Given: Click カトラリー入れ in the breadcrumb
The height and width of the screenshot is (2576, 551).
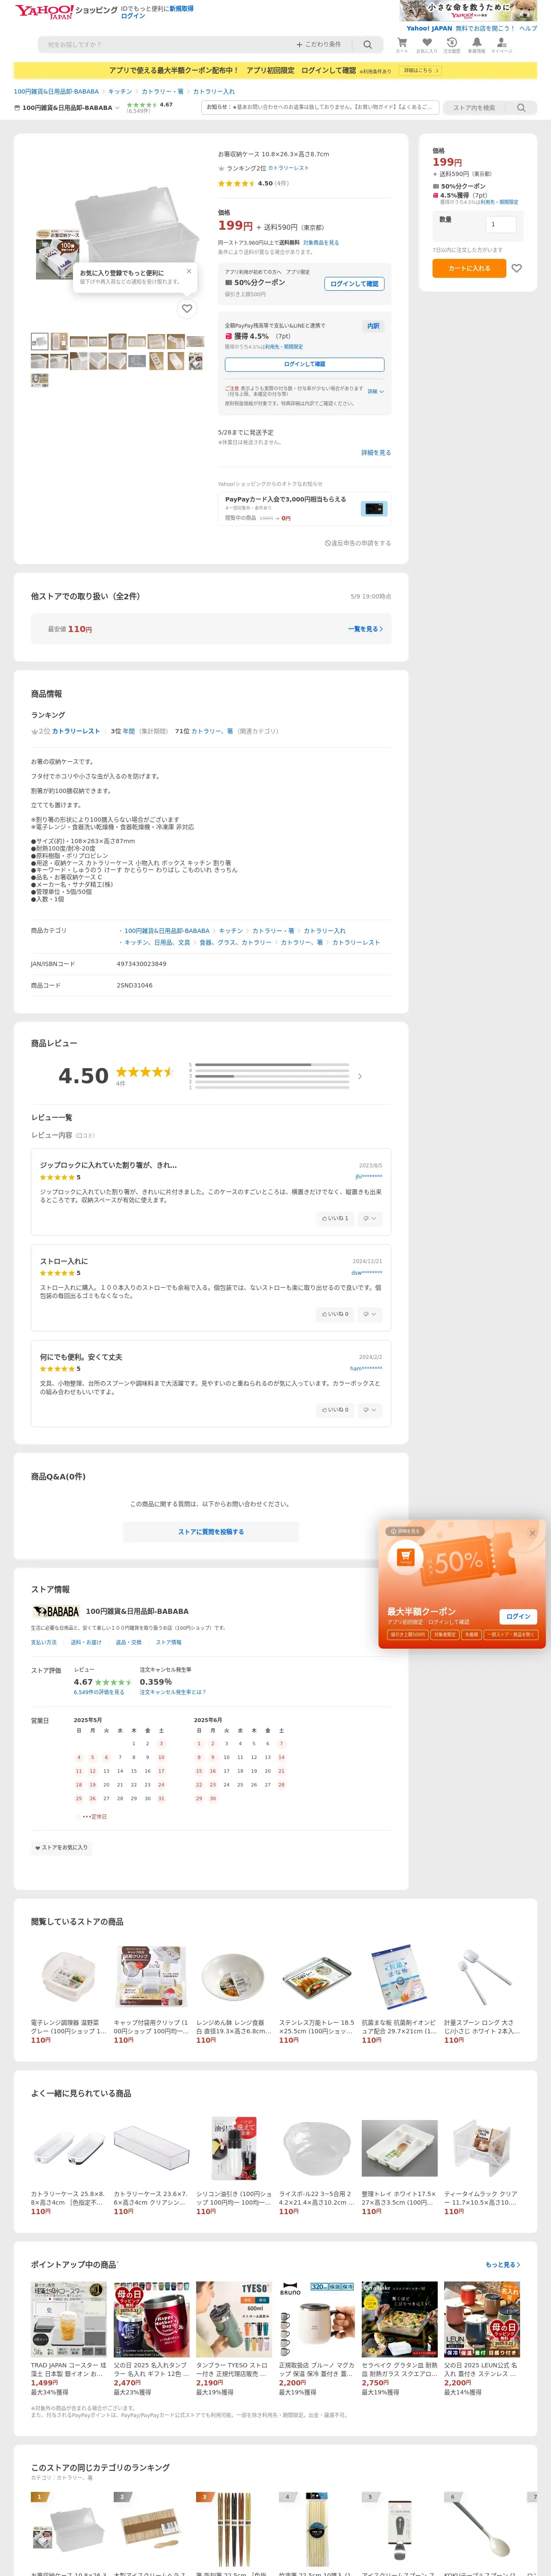Looking at the screenshot, I should (x=214, y=91).
